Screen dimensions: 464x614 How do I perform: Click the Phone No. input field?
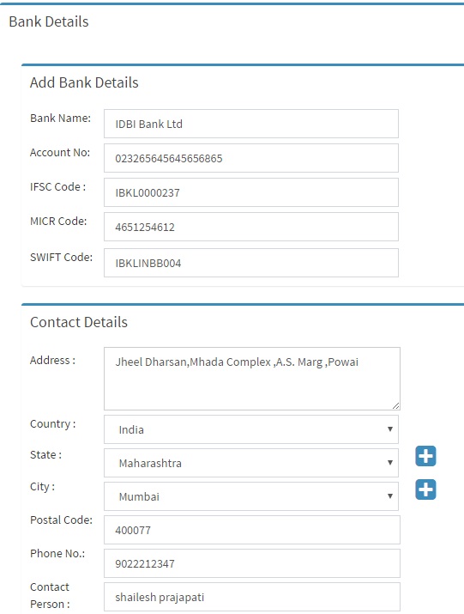click(x=252, y=563)
